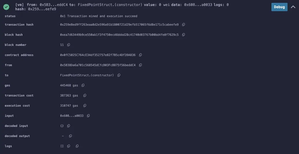Copy the block number 11
The width and height of the screenshot is (299, 154).
[69, 45]
